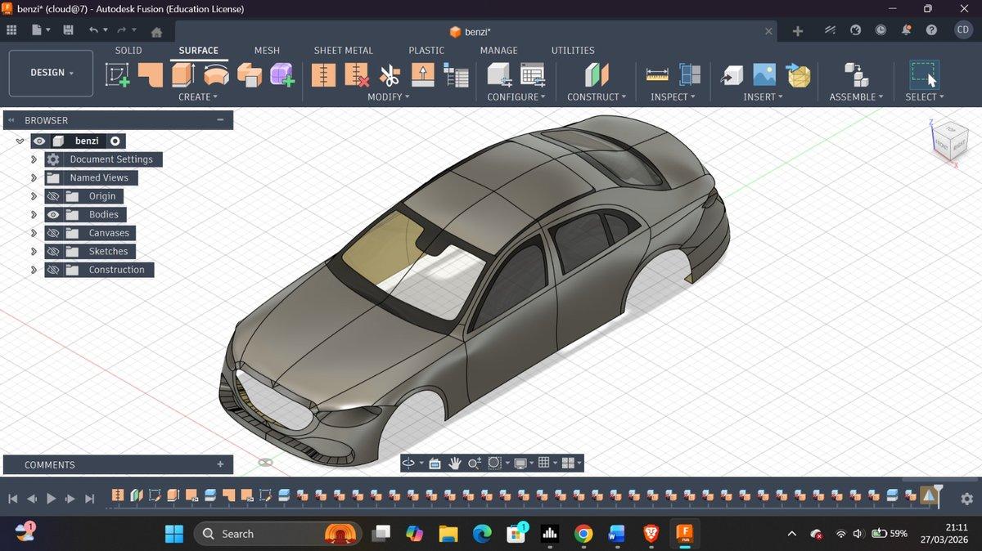Expand the Named Views node
This screenshot has height=551, width=982.
(x=34, y=177)
